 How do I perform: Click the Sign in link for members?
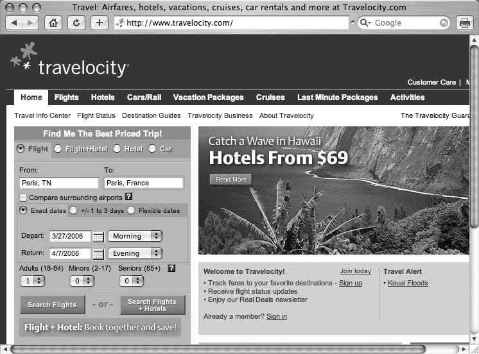click(x=277, y=316)
